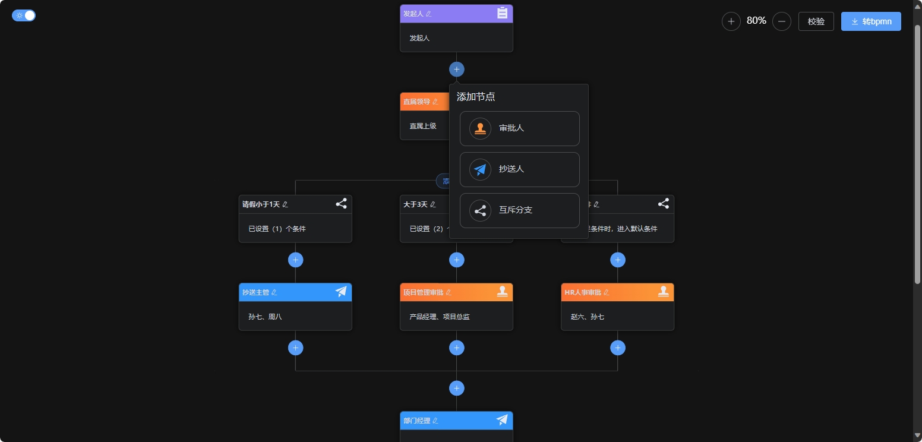This screenshot has width=922, height=442.
Task: Add node below HR人事审批 node
Action: (x=618, y=348)
